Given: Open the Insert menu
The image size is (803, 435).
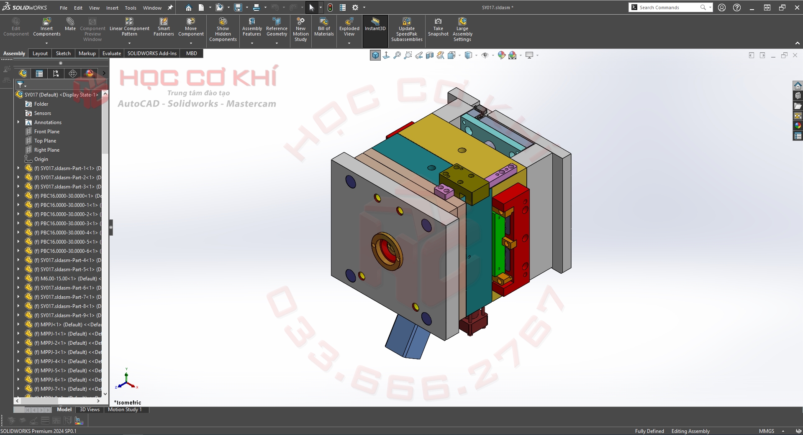Looking at the screenshot, I should [112, 8].
